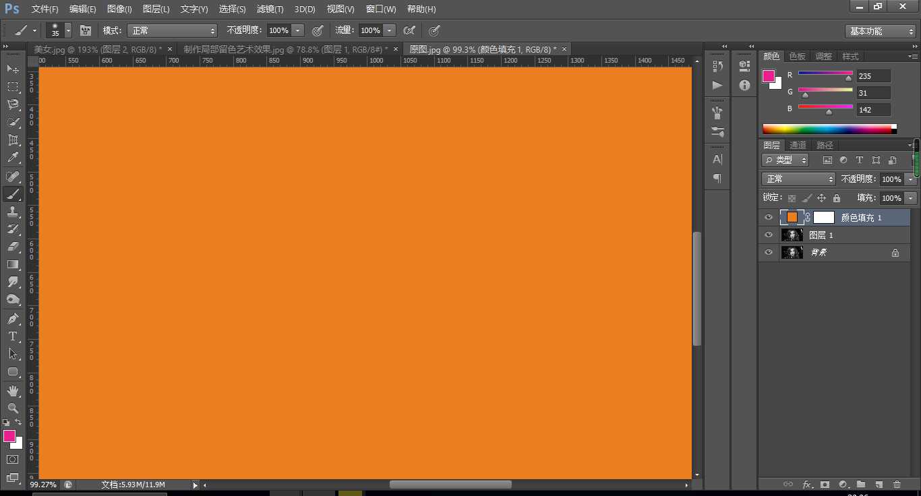Add a layer style with fx button
The image size is (921, 496).
[806, 485]
